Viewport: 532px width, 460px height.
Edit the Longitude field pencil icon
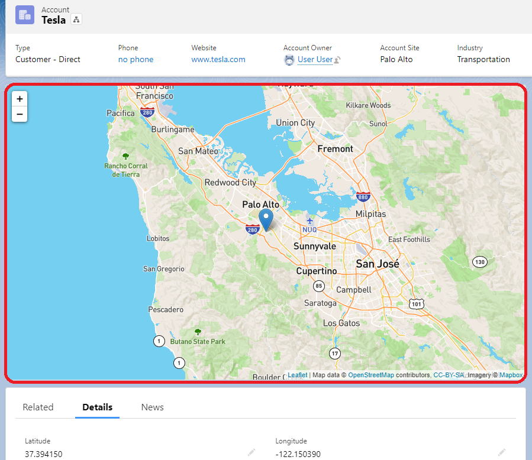click(502, 452)
